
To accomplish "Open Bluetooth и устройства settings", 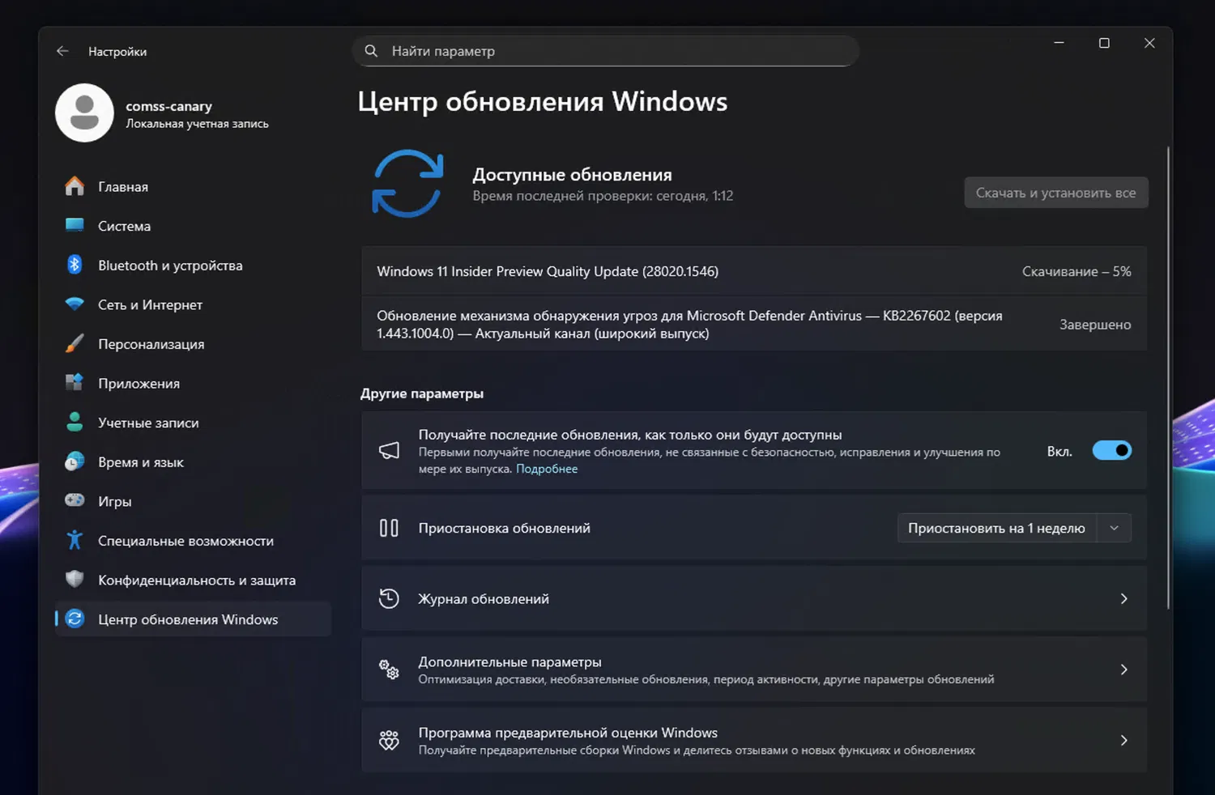I will click(74, 265).
